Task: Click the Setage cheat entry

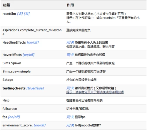Action: point(8,80)
